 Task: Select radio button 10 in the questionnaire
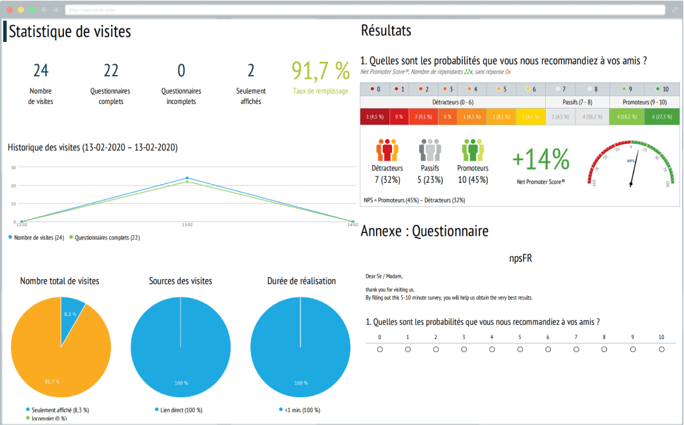[661, 349]
